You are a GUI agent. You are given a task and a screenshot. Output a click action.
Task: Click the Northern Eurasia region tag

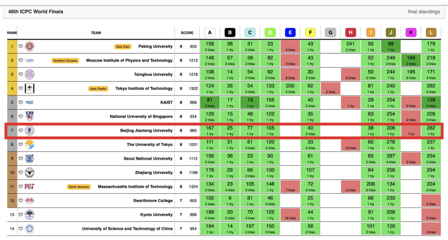point(65,61)
